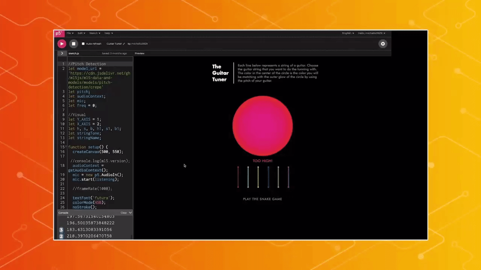Expand the file sidebar chevron

(x=62, y=53)
